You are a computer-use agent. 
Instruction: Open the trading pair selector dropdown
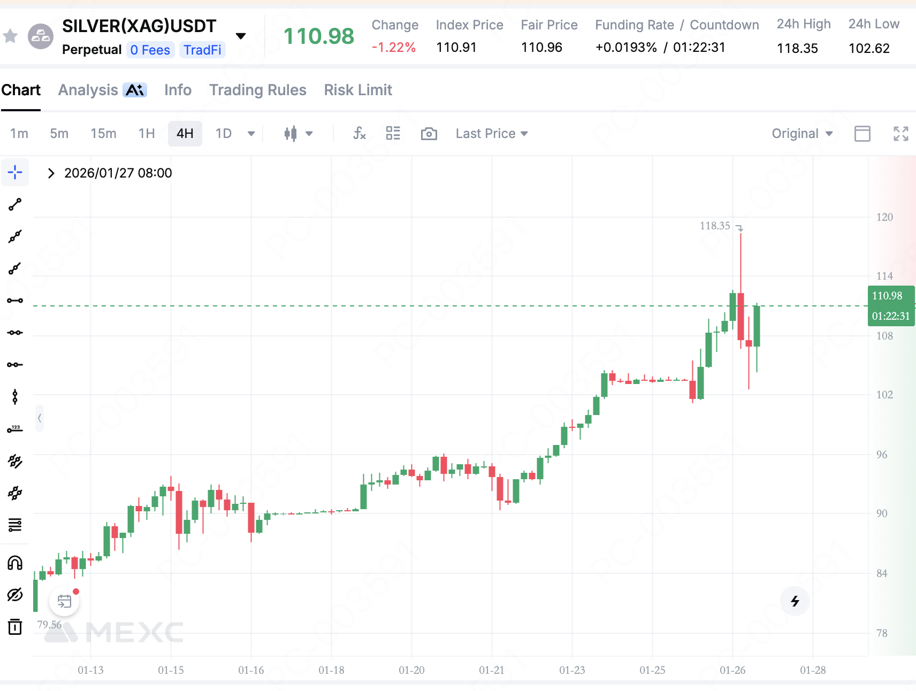[x=241, y=36]
